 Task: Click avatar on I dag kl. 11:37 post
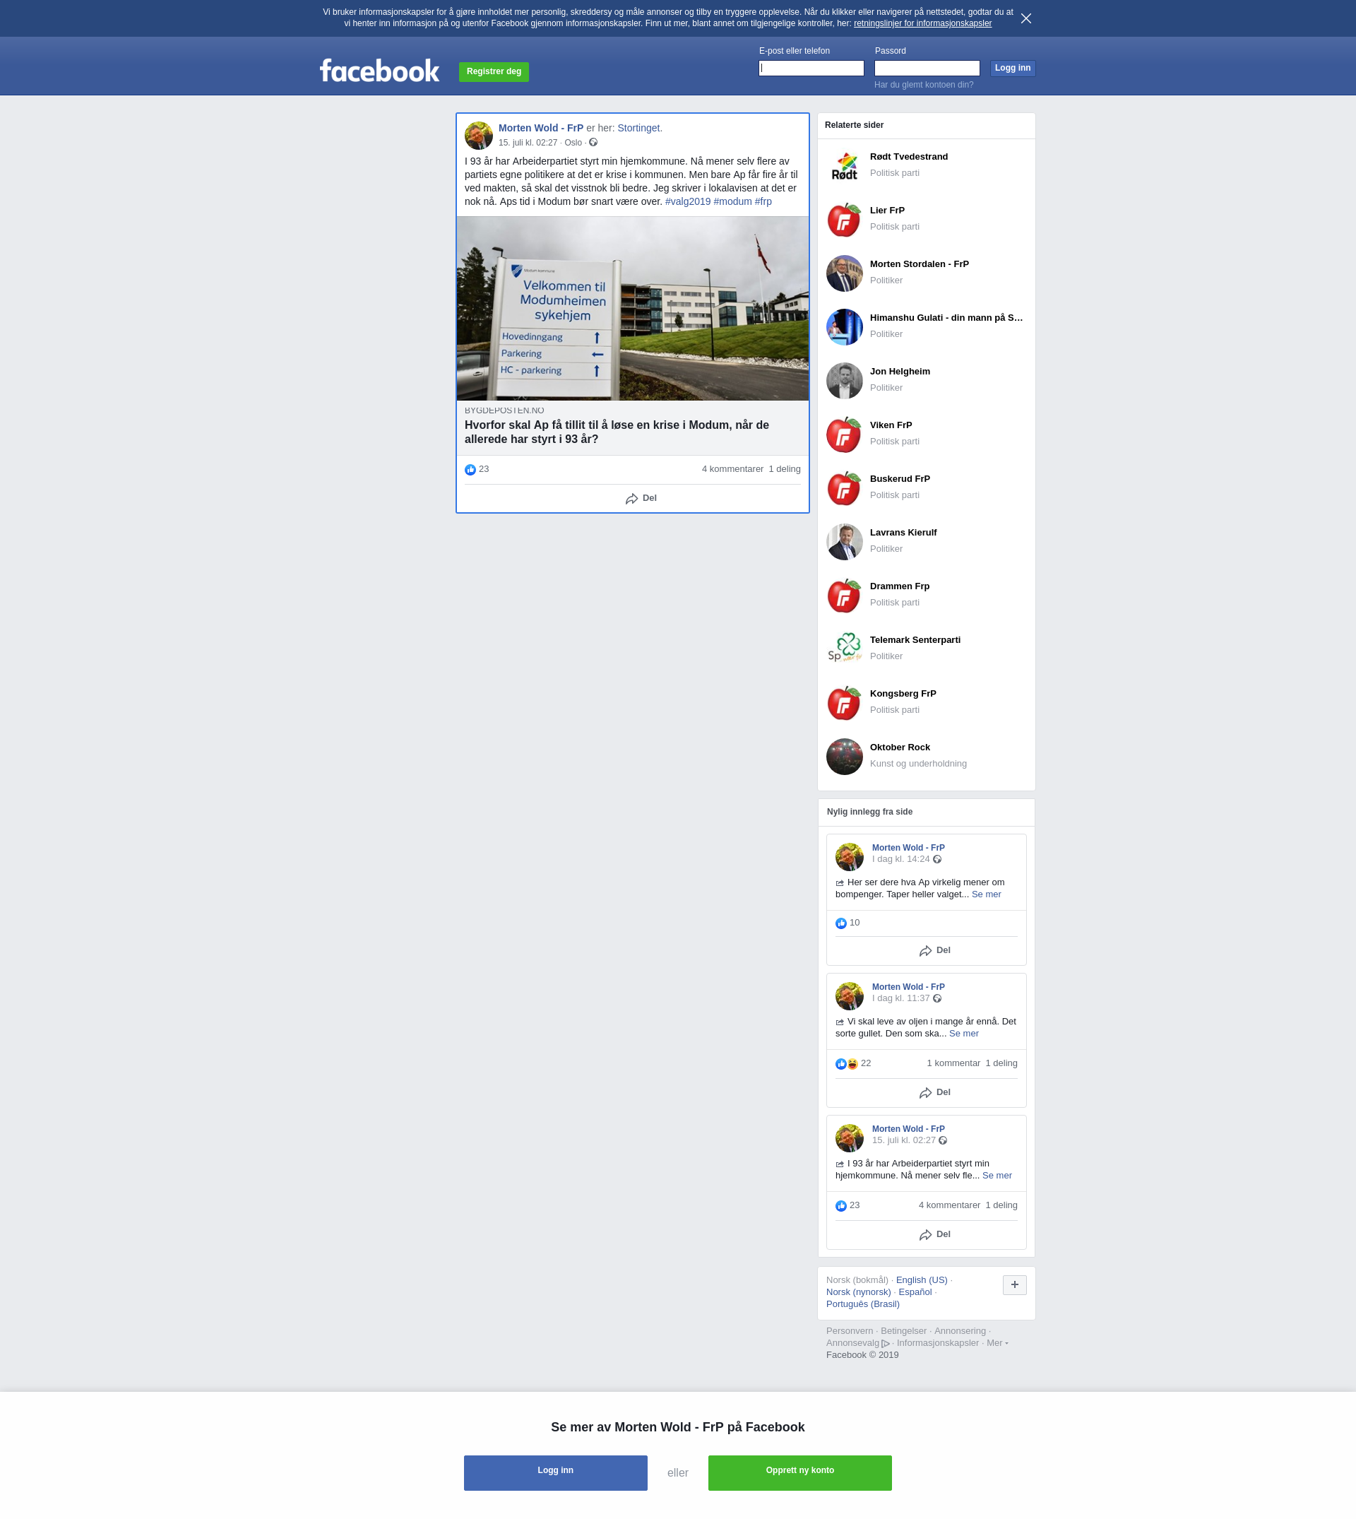pos(849,996)
